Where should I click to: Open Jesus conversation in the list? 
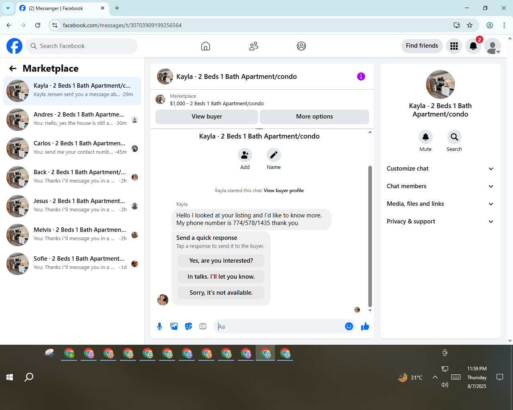point(72,206)
